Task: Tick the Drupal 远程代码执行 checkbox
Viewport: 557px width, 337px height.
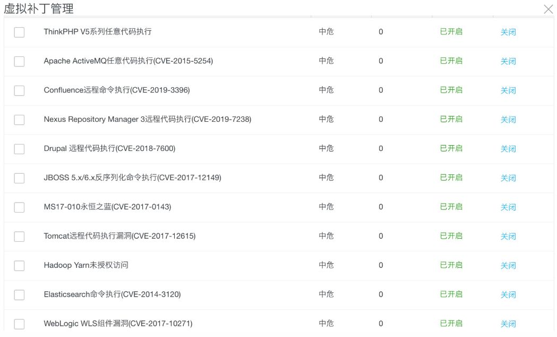Action: point(19,149)
